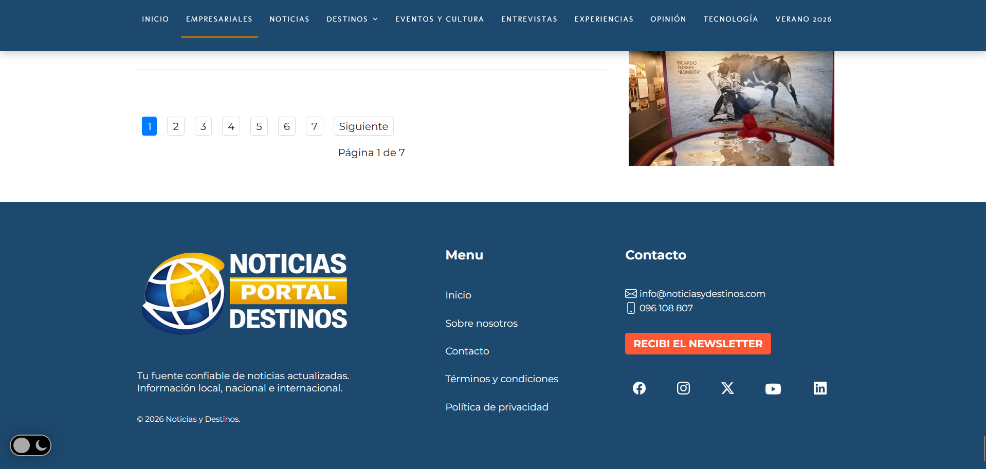The image size is (986, 469).
Task: Open the YouTube channel icon
Action: tap(773, 388)
